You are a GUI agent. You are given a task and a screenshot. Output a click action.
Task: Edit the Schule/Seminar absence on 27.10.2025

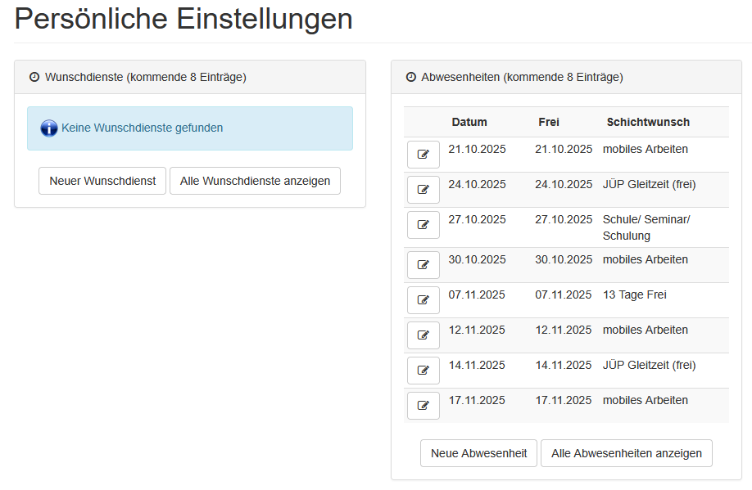[x=423, y=224]
